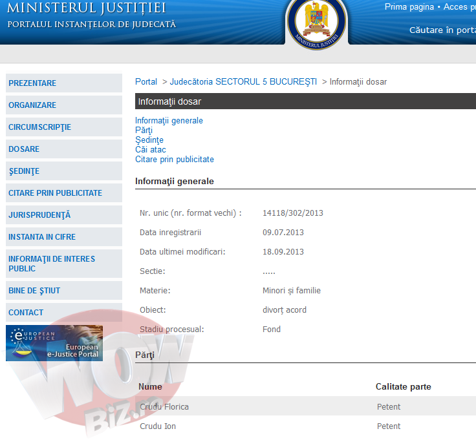Jump to the Părți anchor link

pos(144,131)
